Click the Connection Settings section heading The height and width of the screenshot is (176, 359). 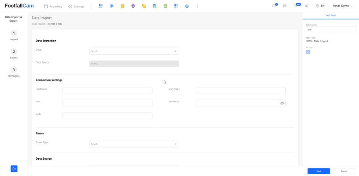tap(49, 80)
